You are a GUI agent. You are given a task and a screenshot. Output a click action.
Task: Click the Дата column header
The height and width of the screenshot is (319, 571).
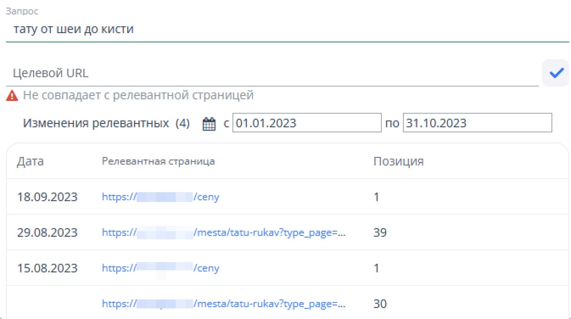point(30,161)
